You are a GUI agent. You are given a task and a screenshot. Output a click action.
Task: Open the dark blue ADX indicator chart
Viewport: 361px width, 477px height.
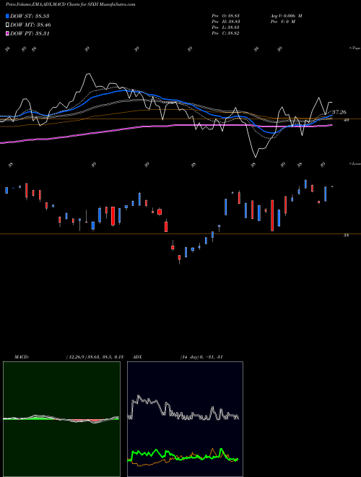click(185, 419)
